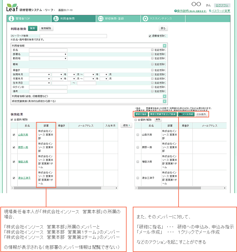Uncheck 増田次郎 in the left results
Viewport: 237px width, 252px height.
point(14,162)
